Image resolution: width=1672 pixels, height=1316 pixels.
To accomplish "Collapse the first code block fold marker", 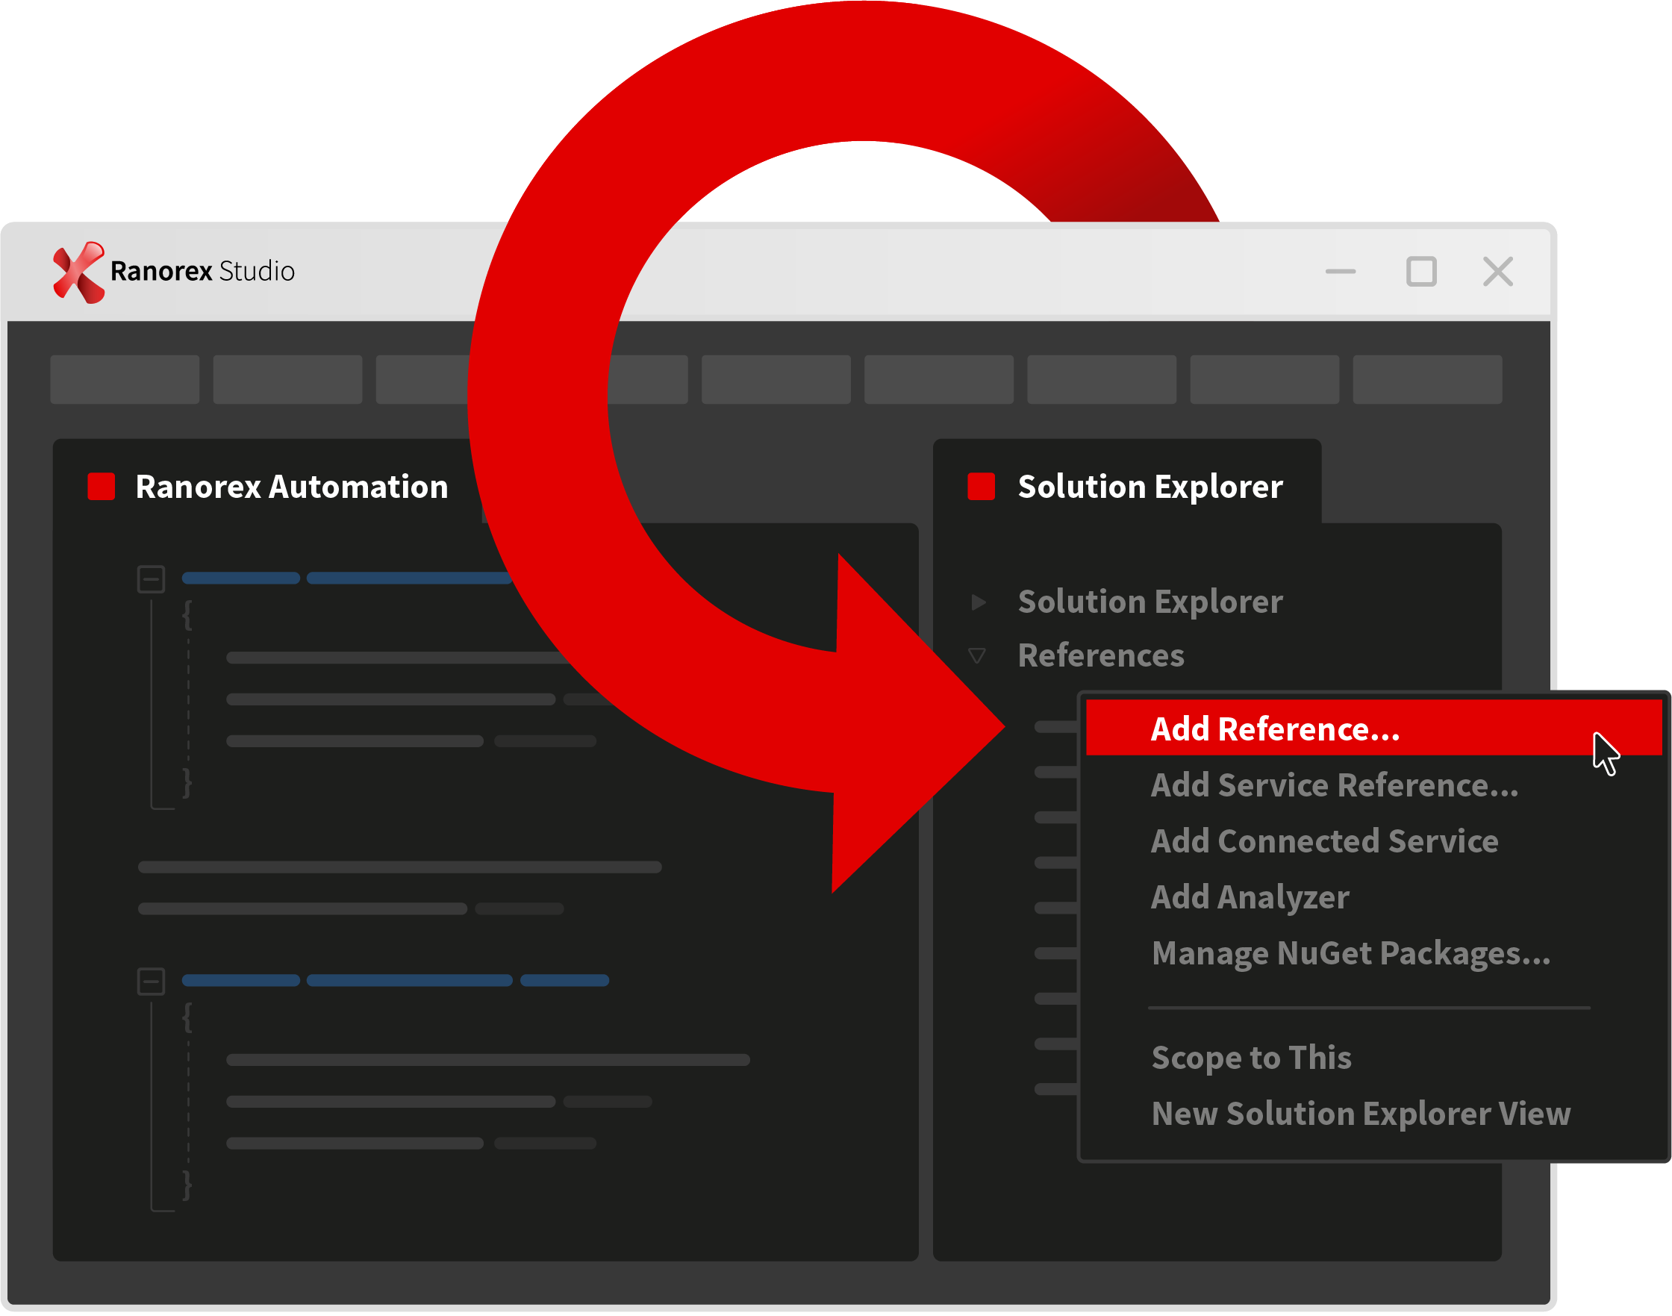I will (151, 579).
